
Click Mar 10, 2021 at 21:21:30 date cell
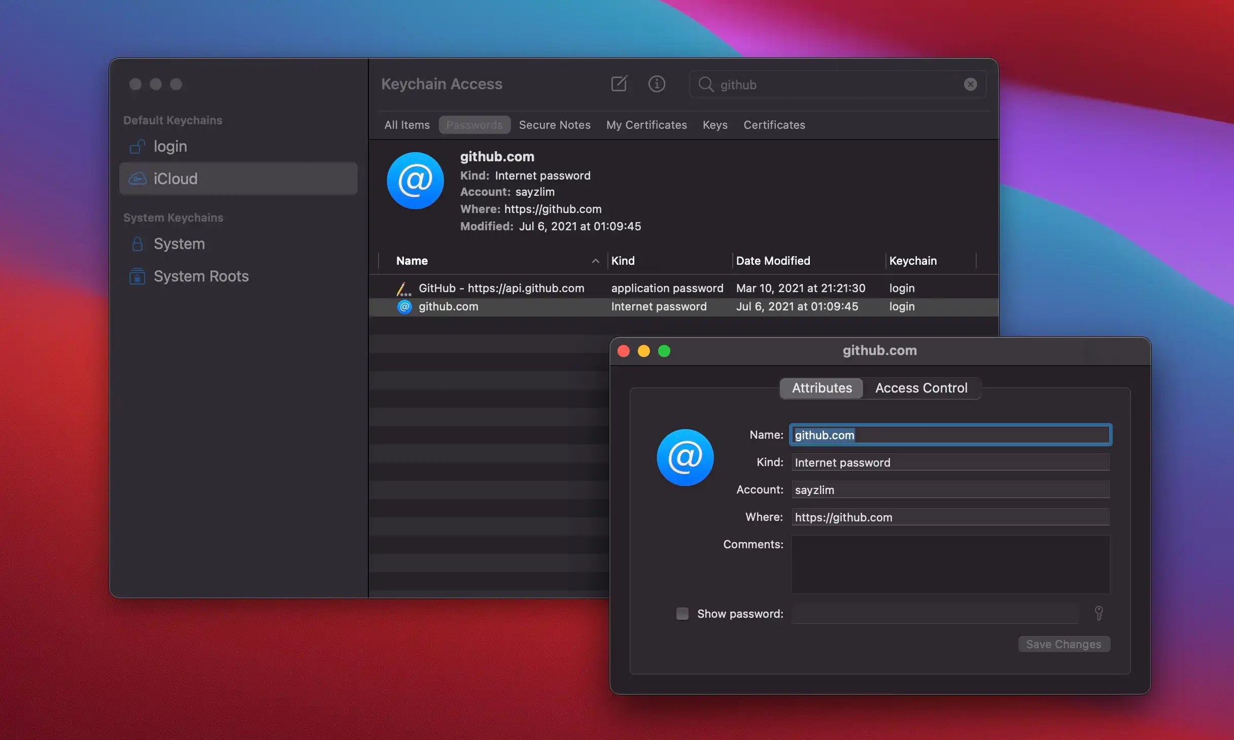(x=801, y=288)
